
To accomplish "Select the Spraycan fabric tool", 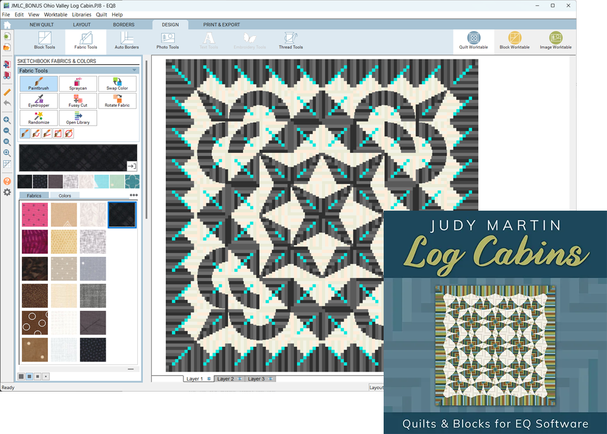I will 78,84.
